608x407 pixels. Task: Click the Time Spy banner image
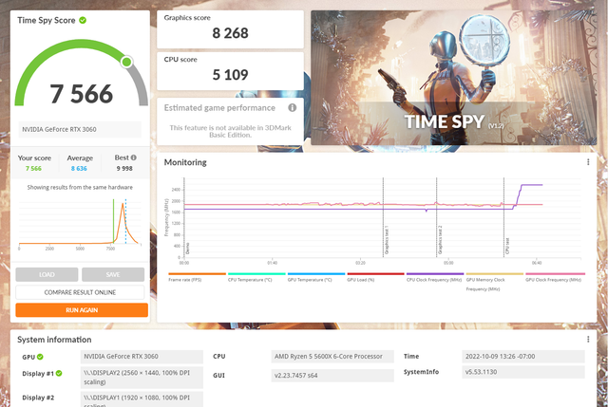(x=454, y=78)
